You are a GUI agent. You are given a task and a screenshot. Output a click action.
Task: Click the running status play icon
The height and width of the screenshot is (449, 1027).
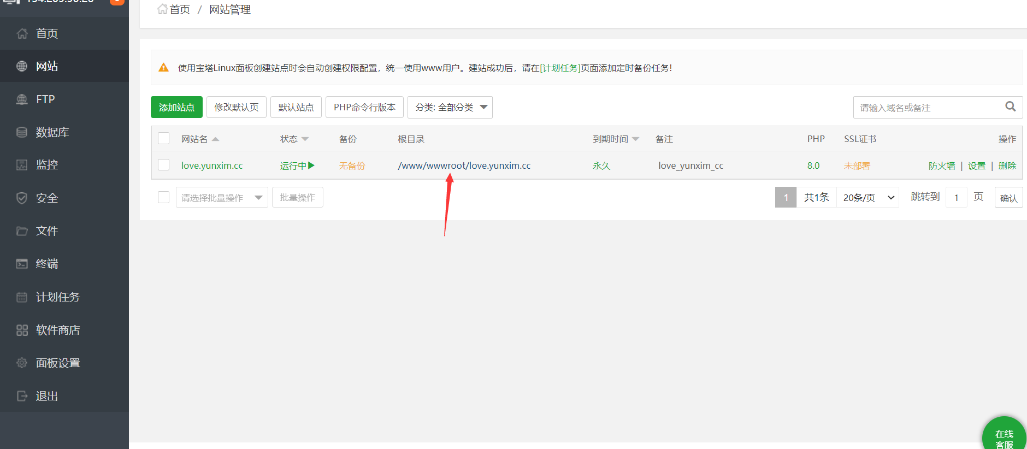311,165
